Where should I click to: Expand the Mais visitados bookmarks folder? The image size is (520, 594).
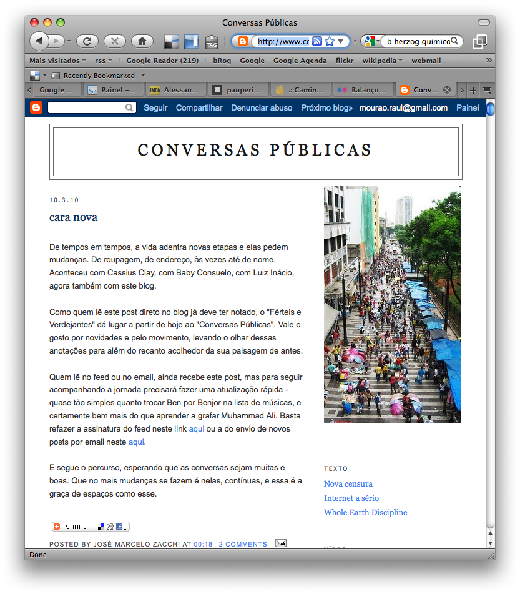point(57,61)
